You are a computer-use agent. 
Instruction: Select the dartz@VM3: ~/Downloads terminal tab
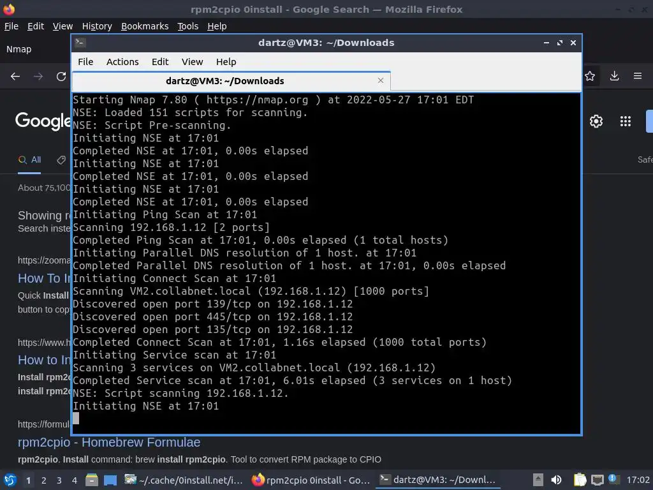(231, 81)
